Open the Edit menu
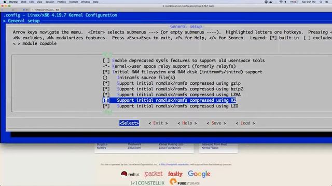The height and width of the screenshot is (186, 332). coord(31,2)
